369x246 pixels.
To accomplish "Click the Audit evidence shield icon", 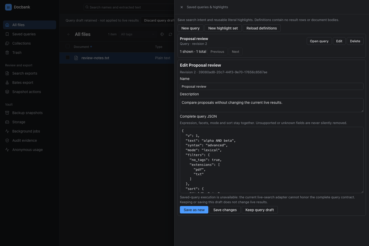I will pyautogui.click(x=7, y=140).
